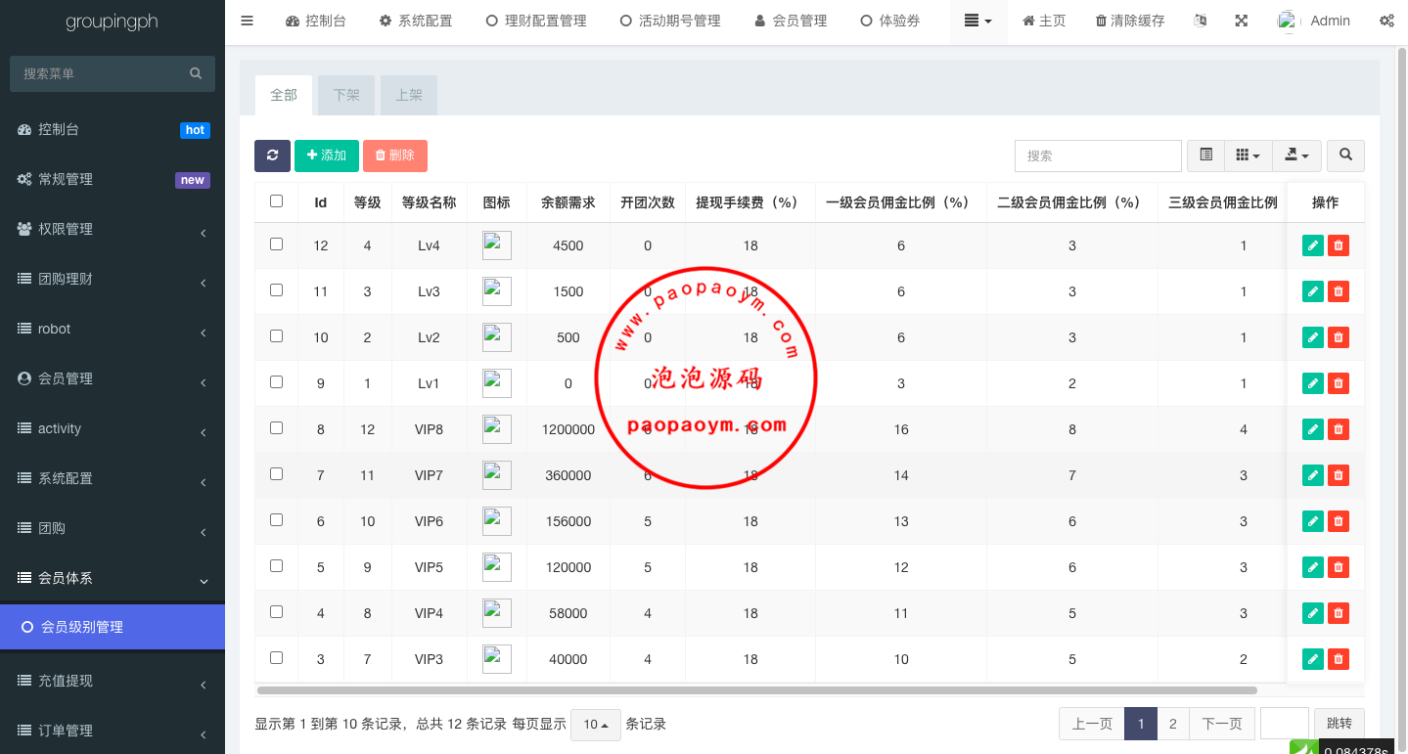
Task: Open fullscreen mode icon in top bar
Action: pyautogui.click(x=1241, y=21)
